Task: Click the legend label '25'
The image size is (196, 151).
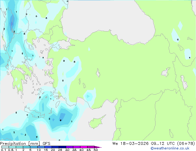Action: tap(60, 150)
